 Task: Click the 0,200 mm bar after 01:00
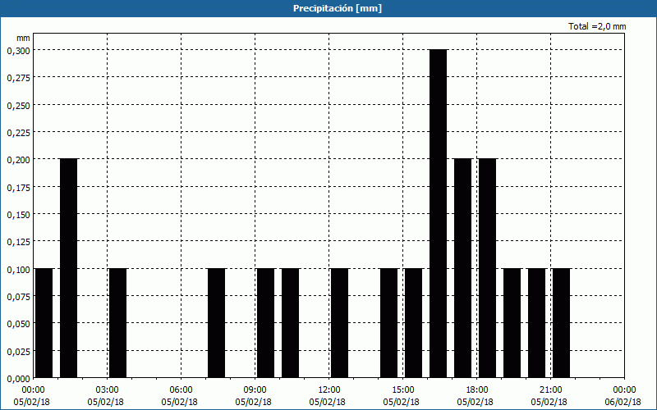point(69,268)
